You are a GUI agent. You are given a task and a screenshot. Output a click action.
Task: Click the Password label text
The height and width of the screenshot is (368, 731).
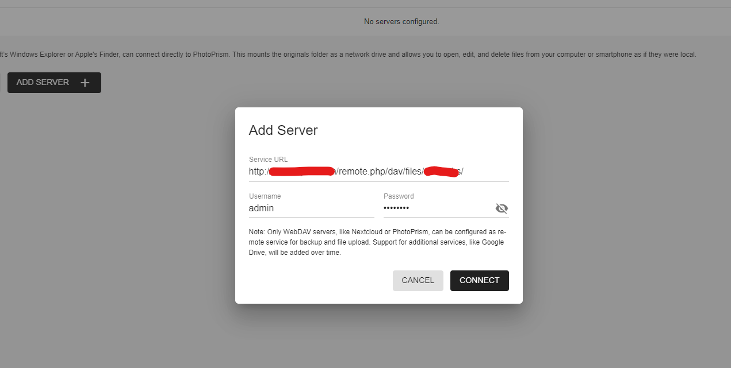tap(399, 196)
